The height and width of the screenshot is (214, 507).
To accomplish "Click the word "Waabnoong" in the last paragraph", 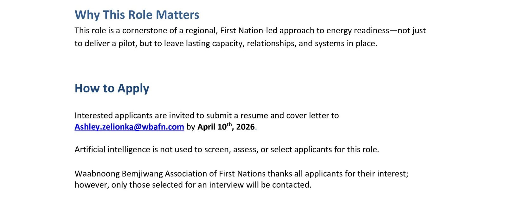I will tap(97, 174).
